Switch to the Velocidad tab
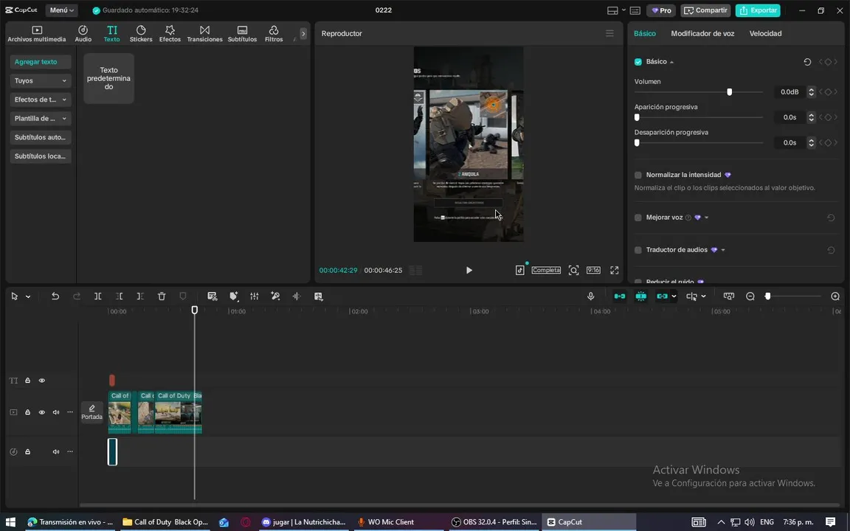The image size is (850, 531). (765, 34)
